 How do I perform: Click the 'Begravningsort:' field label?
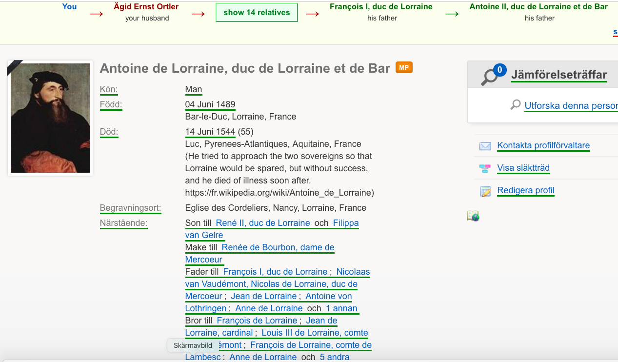[130, 208]
